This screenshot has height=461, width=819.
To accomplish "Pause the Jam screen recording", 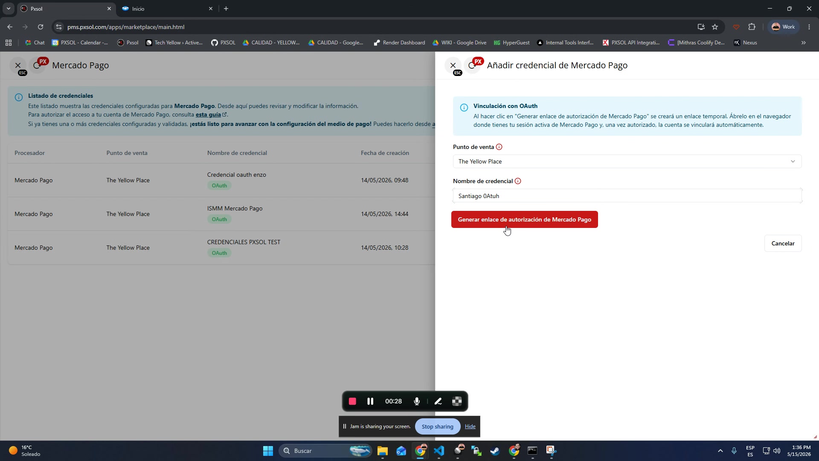I will tap(370, 401).
